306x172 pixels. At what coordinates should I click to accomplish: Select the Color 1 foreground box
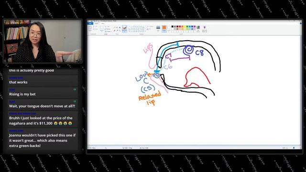click(164, 29)
